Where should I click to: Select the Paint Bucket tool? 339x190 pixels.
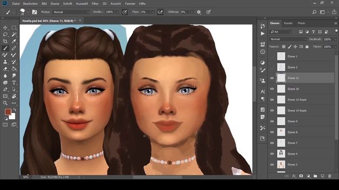pos(14,69)
